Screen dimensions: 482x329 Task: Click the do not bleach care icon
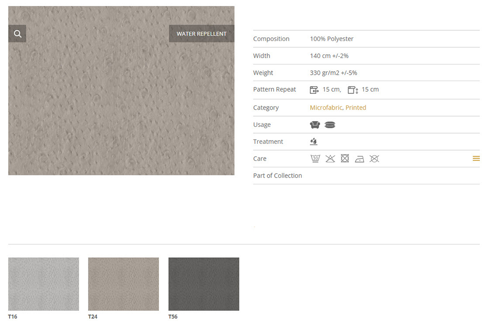pos(330,158)
